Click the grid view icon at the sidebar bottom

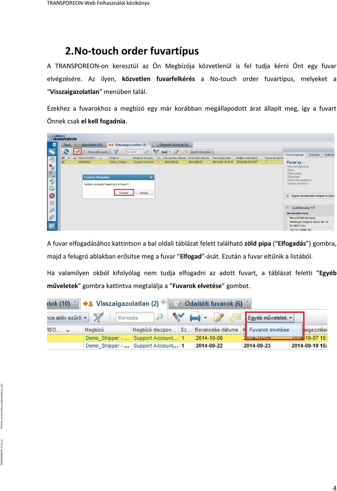(x=52, y=226)
